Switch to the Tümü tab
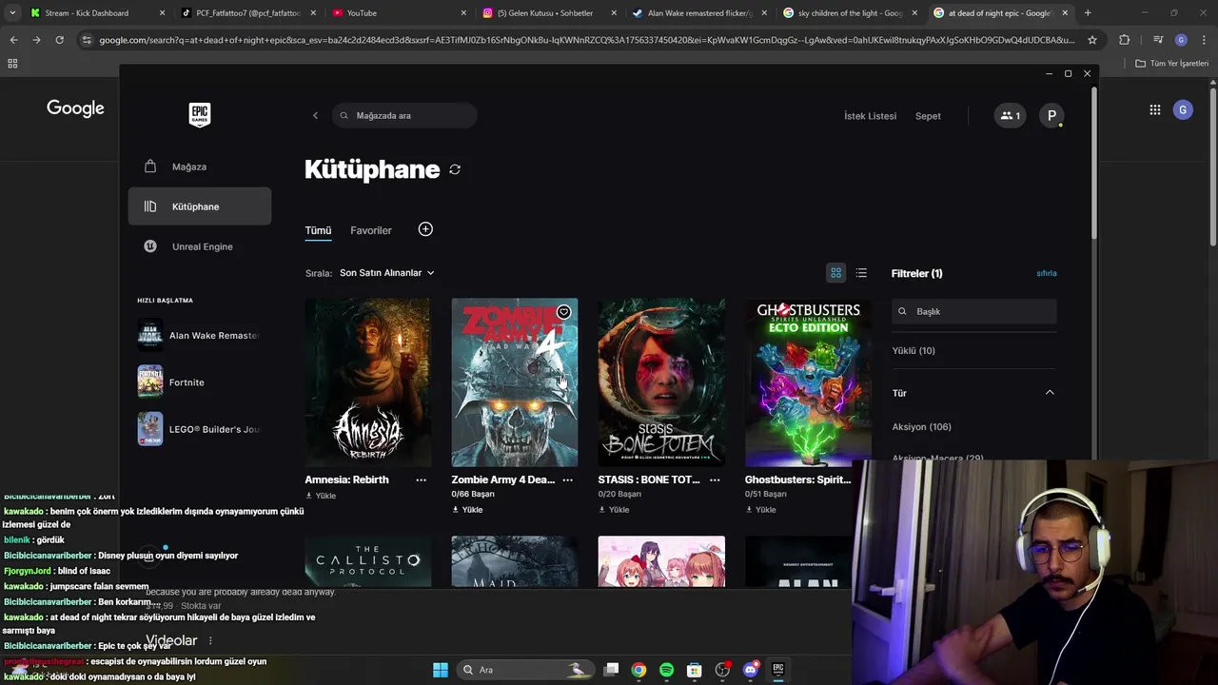 click(x=318, y=230)
